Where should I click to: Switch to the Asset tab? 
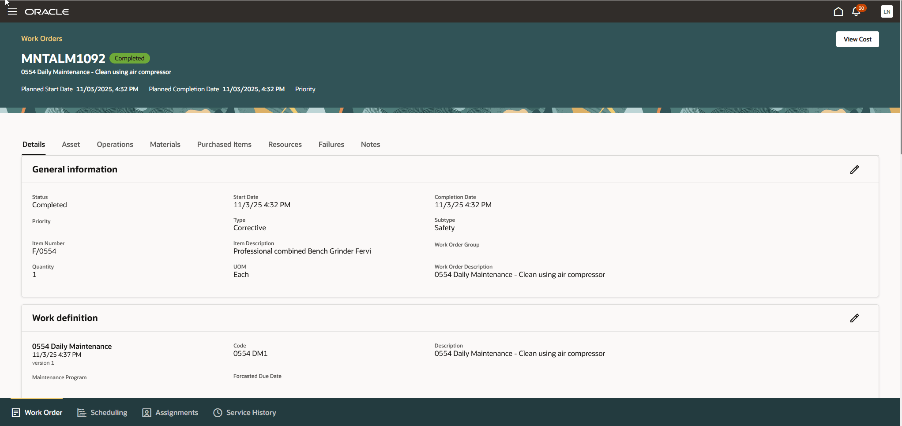pos(71,144)
